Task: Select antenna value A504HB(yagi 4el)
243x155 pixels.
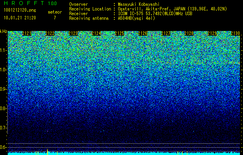Action: [x=136, y=18]
